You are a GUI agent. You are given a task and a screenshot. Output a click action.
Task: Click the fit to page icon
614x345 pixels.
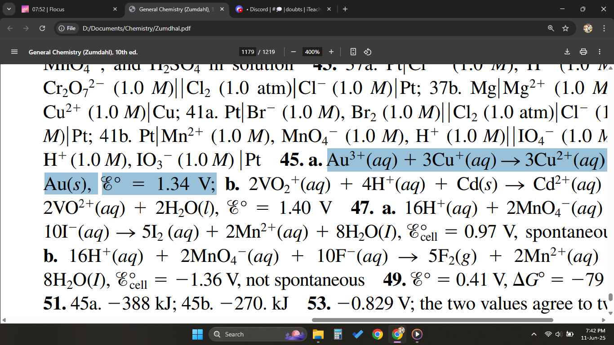[x=353, y=52]
